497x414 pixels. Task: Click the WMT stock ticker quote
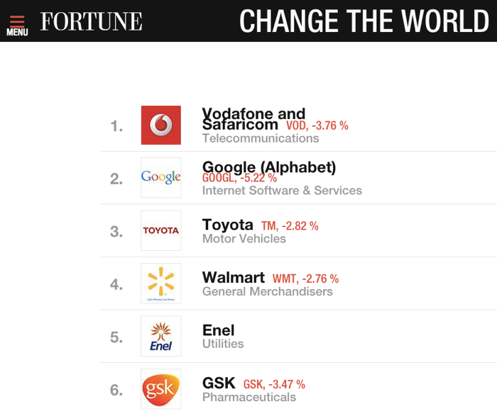click(305, 279)
